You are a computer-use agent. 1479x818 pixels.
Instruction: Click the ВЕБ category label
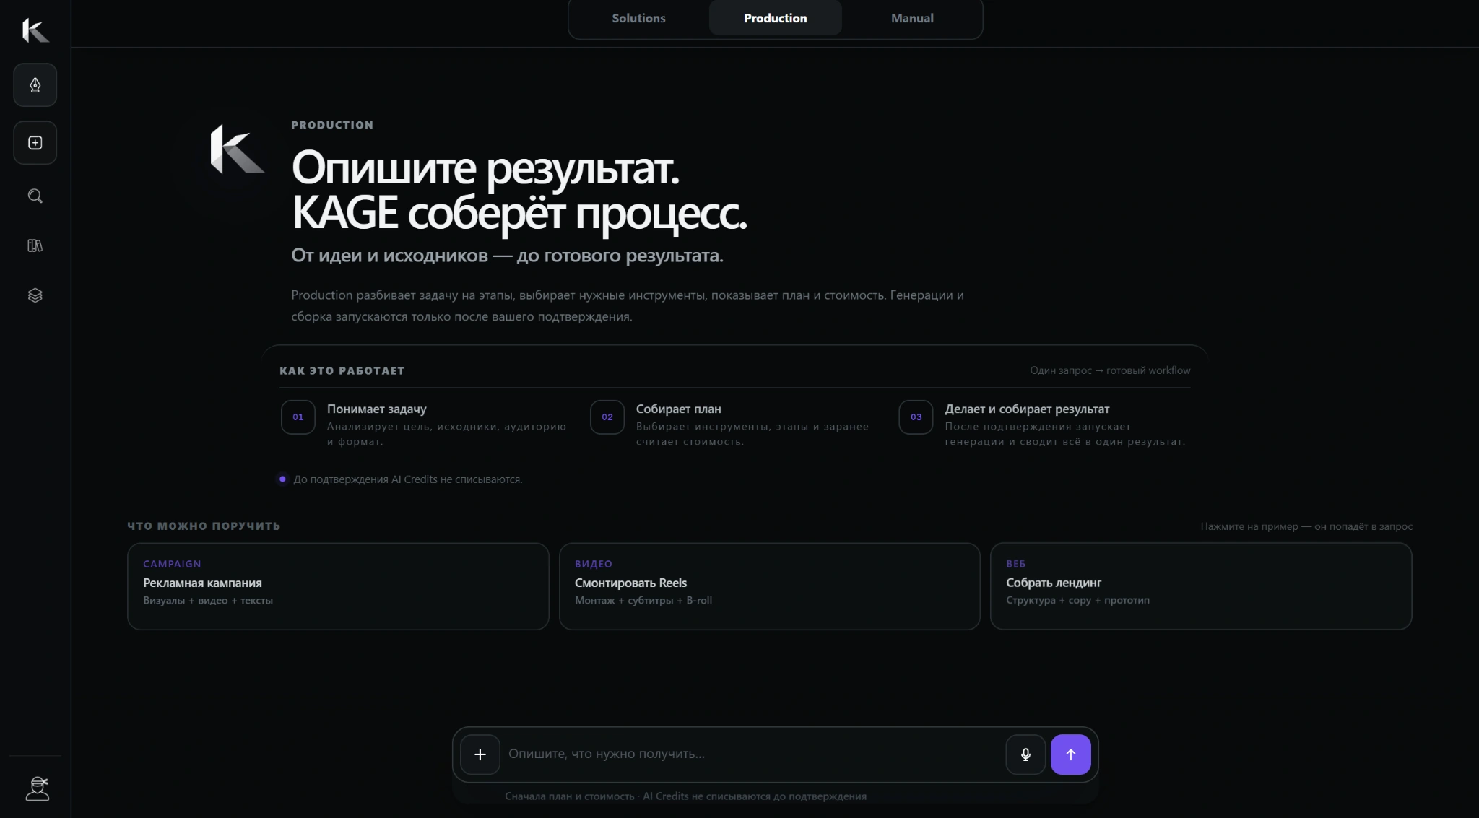point(1016,564)
